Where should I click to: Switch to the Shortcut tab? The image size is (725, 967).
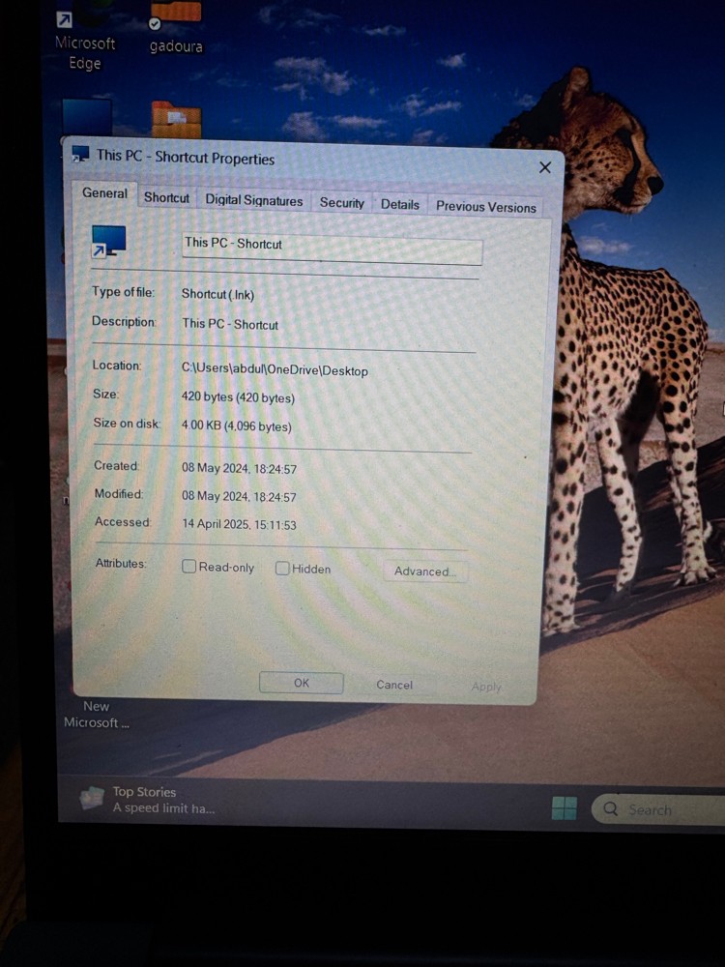point(166,197)
